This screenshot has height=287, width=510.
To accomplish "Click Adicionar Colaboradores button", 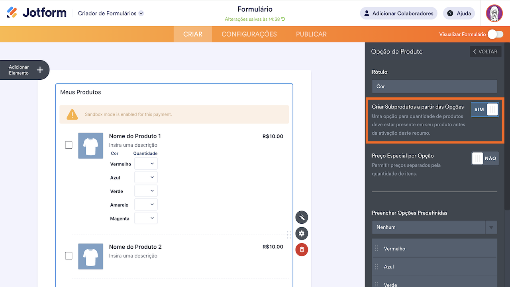I will (x=398, y=13).
